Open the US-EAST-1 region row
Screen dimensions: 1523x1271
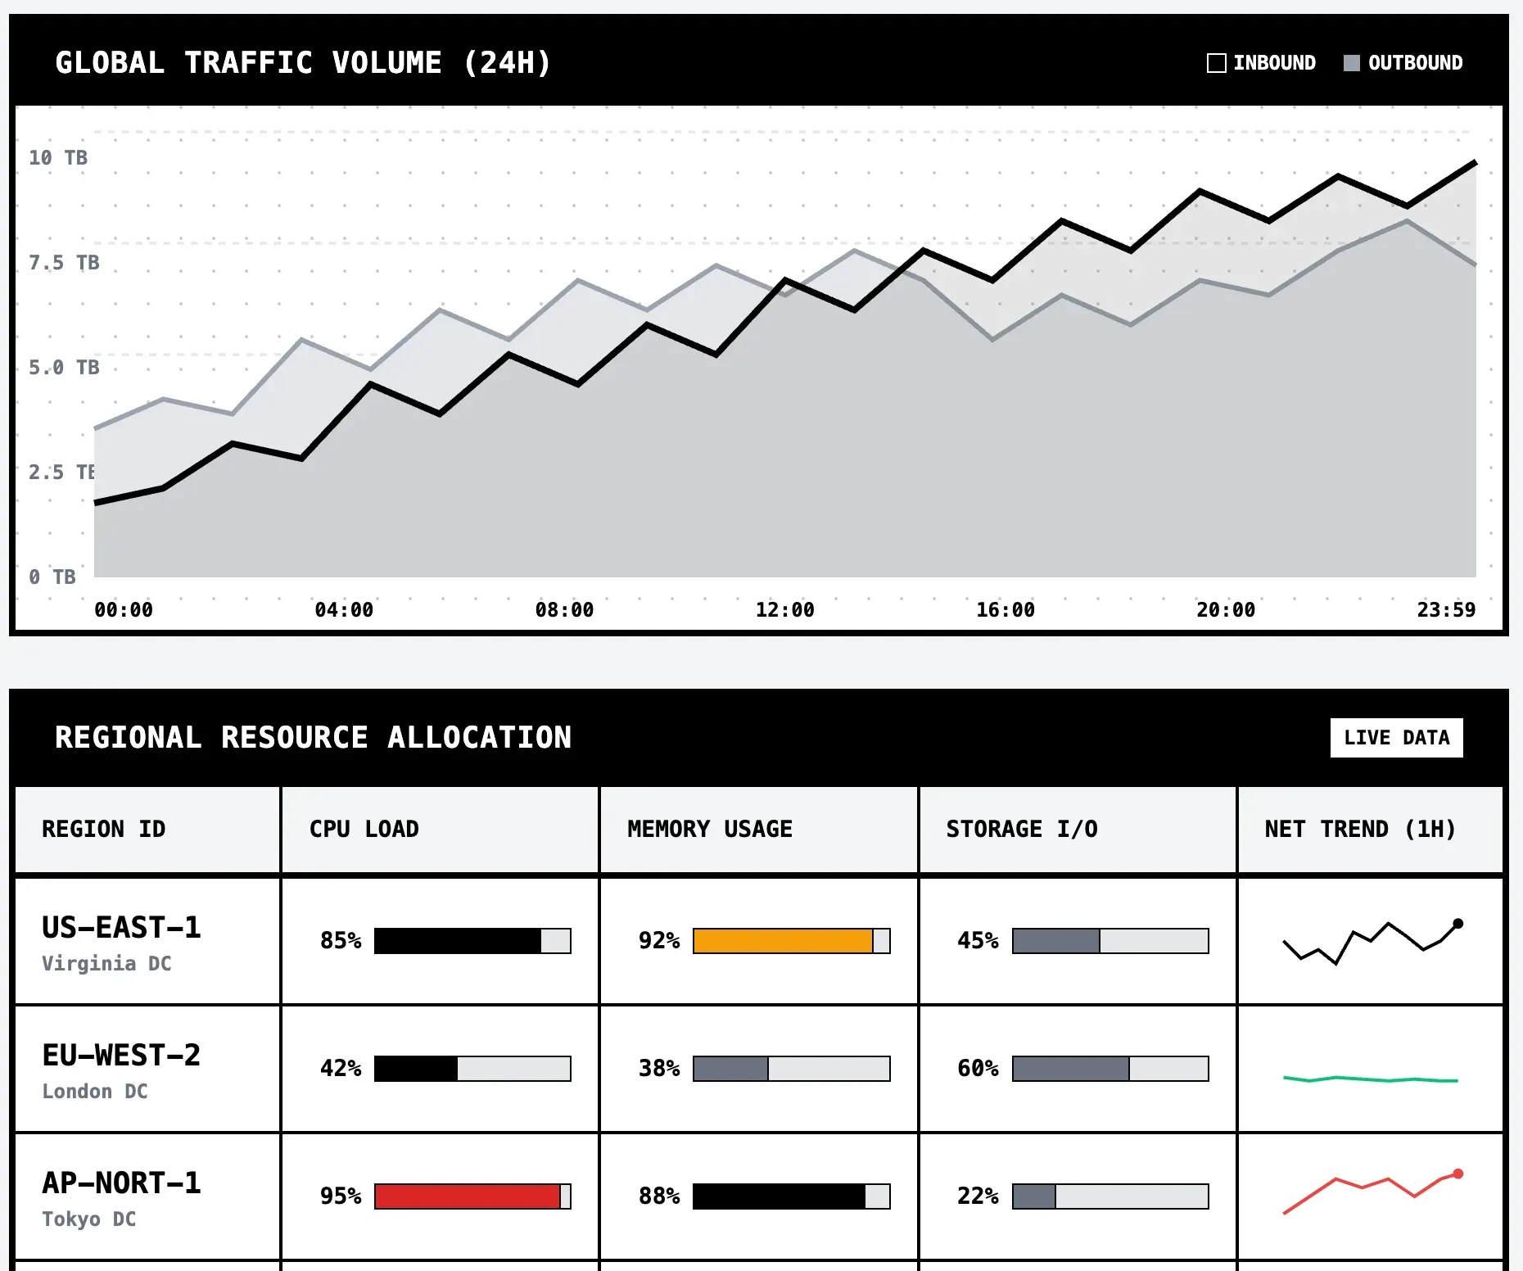pos(759,941)
